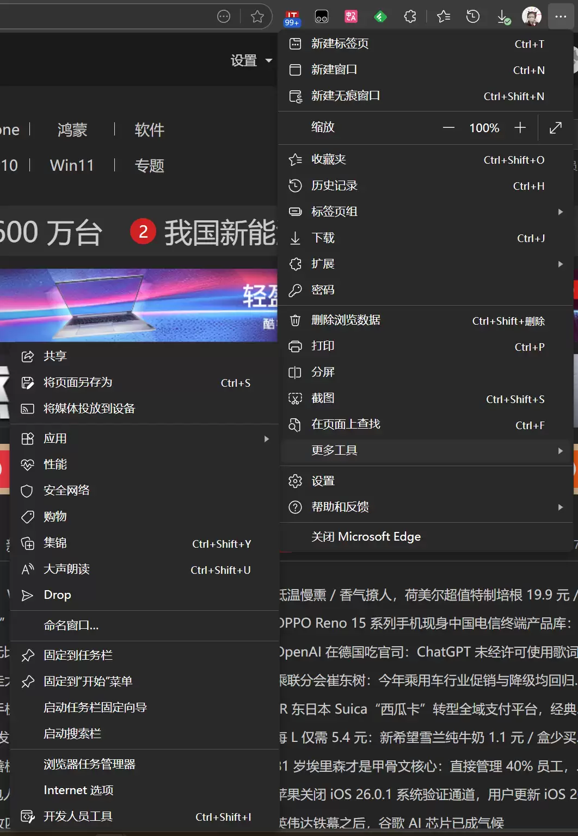The width and height of the screenshot is (578, 836).
Task: Open Favorites via the star toolbar icon
Action: [x=442, y=16]
